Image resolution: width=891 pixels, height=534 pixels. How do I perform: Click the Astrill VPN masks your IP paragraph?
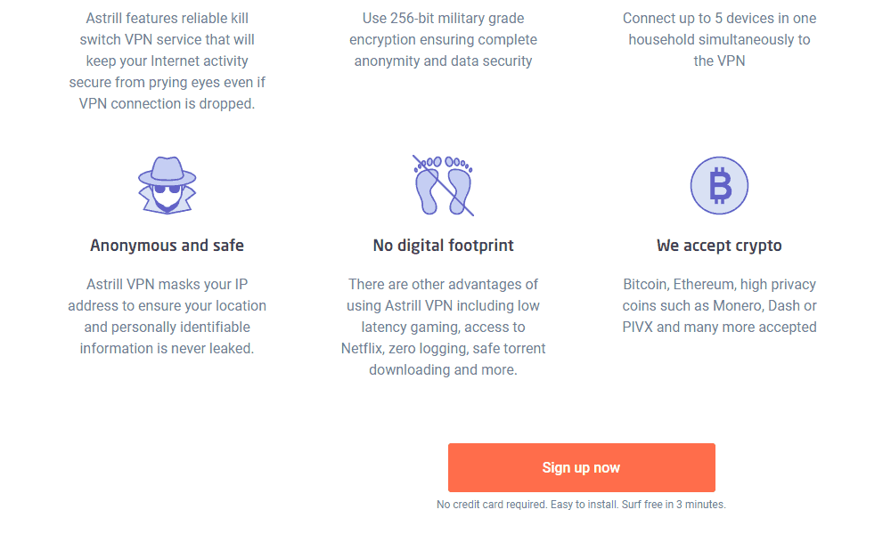click(x=168, y=316)
